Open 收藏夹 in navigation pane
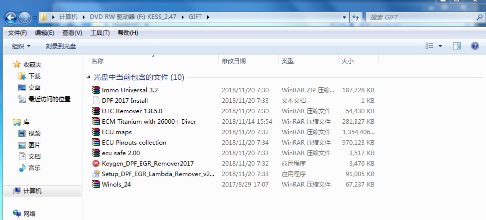The image size is (486, 220). click(x=32, y=65)
